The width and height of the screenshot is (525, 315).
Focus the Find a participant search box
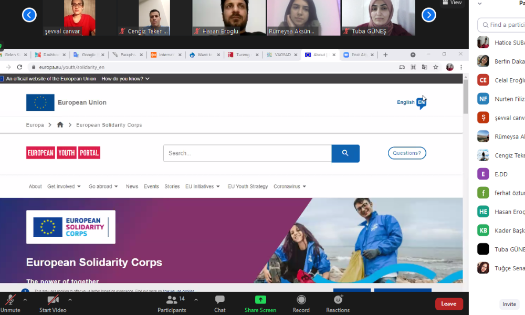501,25
